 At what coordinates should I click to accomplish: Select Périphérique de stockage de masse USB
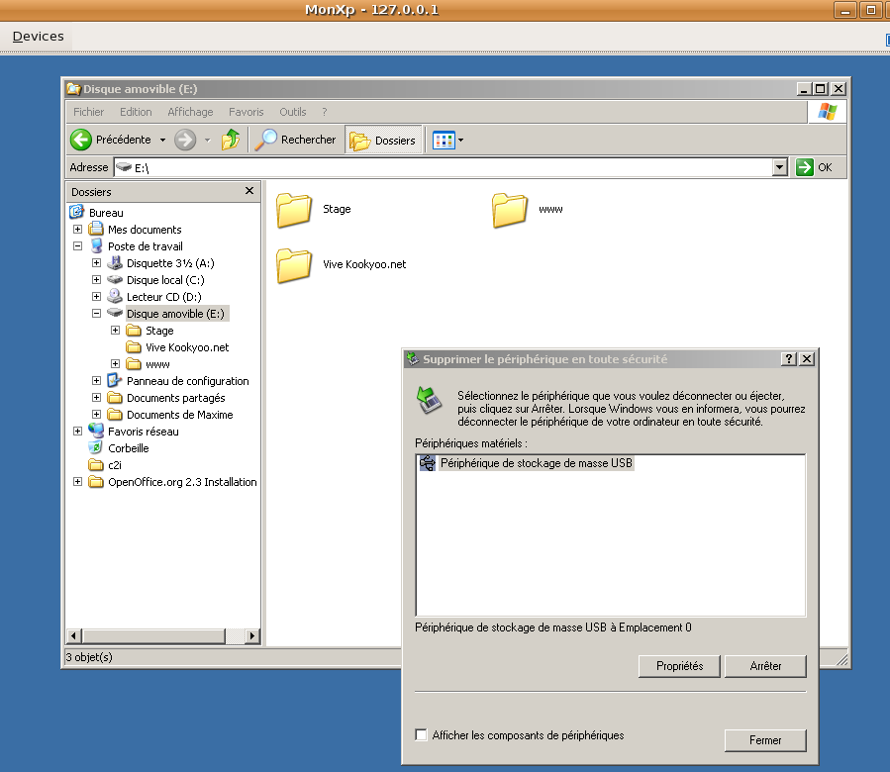point(537,463)
